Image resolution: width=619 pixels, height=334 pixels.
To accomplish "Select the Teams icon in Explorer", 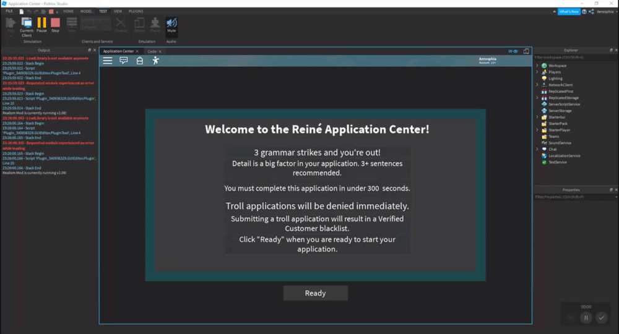I will coord(544,137).
